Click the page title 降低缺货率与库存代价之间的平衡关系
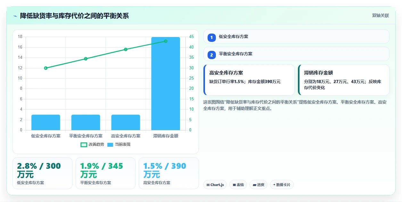402x202 pixels. click(74, 16)
